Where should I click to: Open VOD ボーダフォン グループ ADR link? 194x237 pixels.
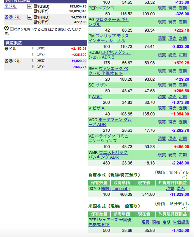pos(110,122)
